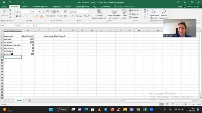Decrease the font size
Viewport: 202px width, 113px height.
(43, 12)
